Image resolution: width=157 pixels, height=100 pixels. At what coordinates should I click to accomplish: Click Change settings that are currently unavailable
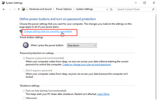[48, 31]
